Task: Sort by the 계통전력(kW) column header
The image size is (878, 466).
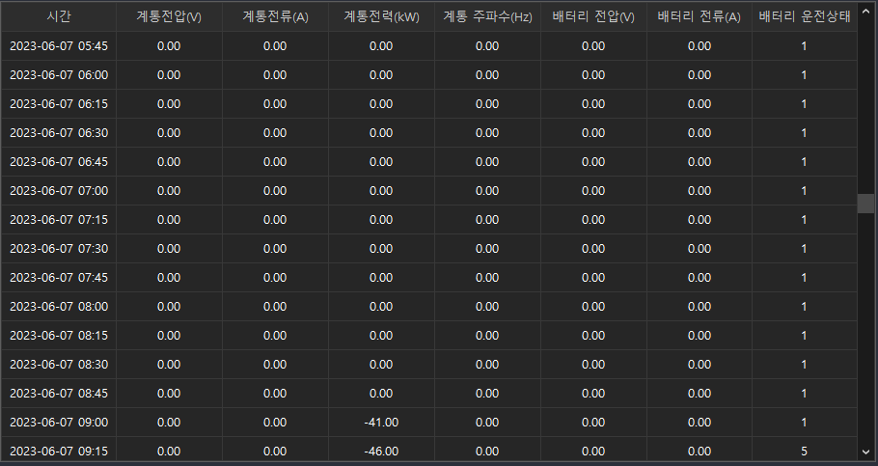Action: 381,16
